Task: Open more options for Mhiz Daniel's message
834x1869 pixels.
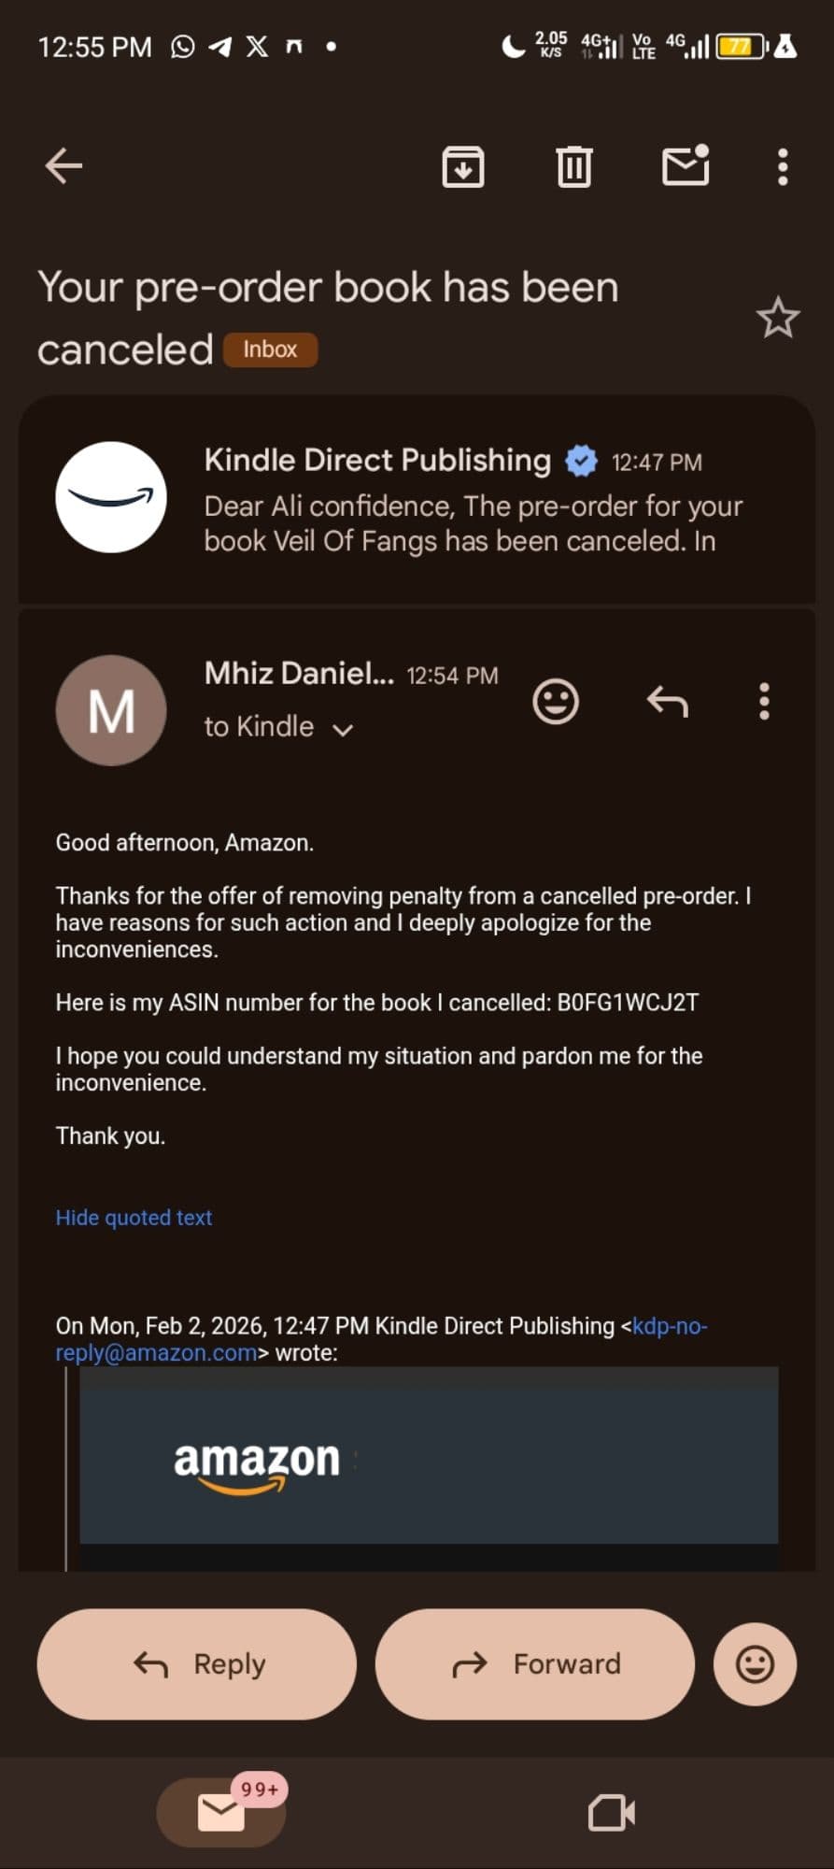Action: (x=764, y=702)
